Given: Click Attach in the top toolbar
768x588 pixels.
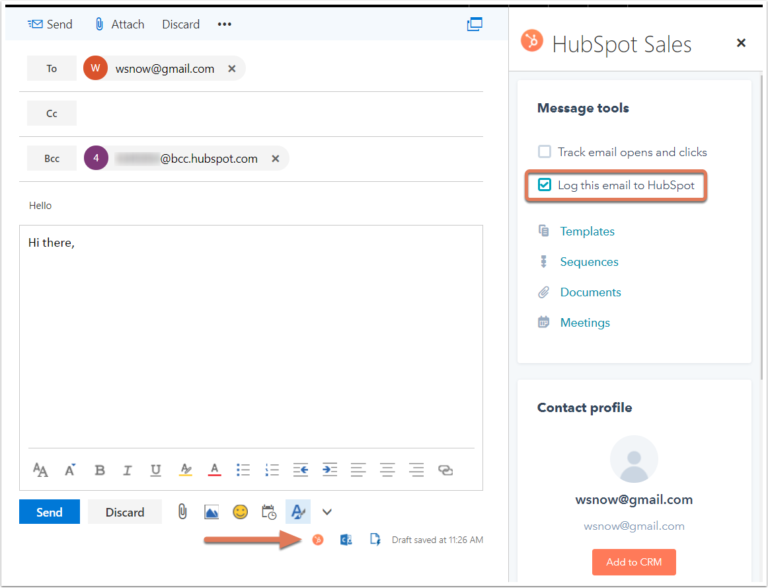Looking at the screenshot, I should click(x=120, y=24).
